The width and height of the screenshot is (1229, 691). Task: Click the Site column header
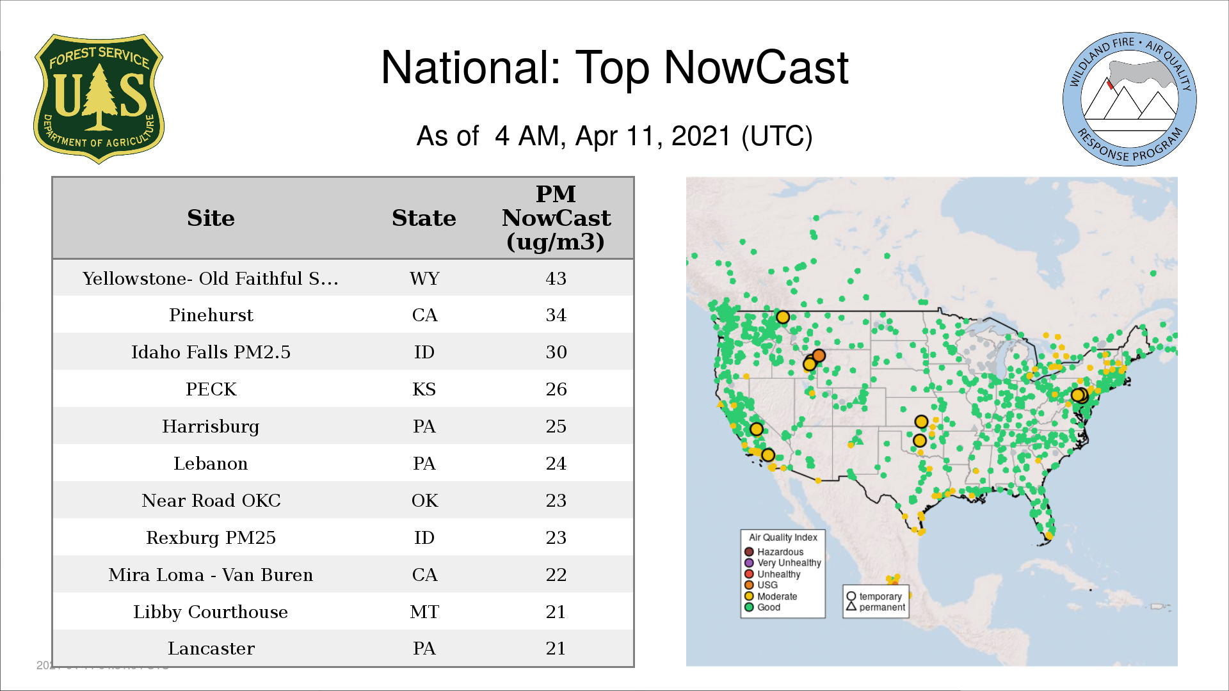click(211, 218)
